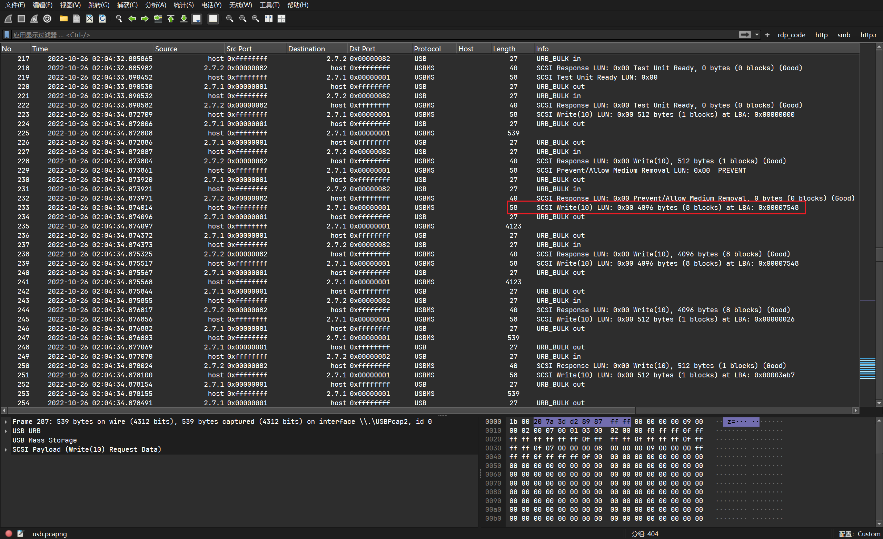The height and width of the screenshot is (539, 883).
Task: Open expert information red circle icon
Action: pyautogui.click(x=9, y=533)
